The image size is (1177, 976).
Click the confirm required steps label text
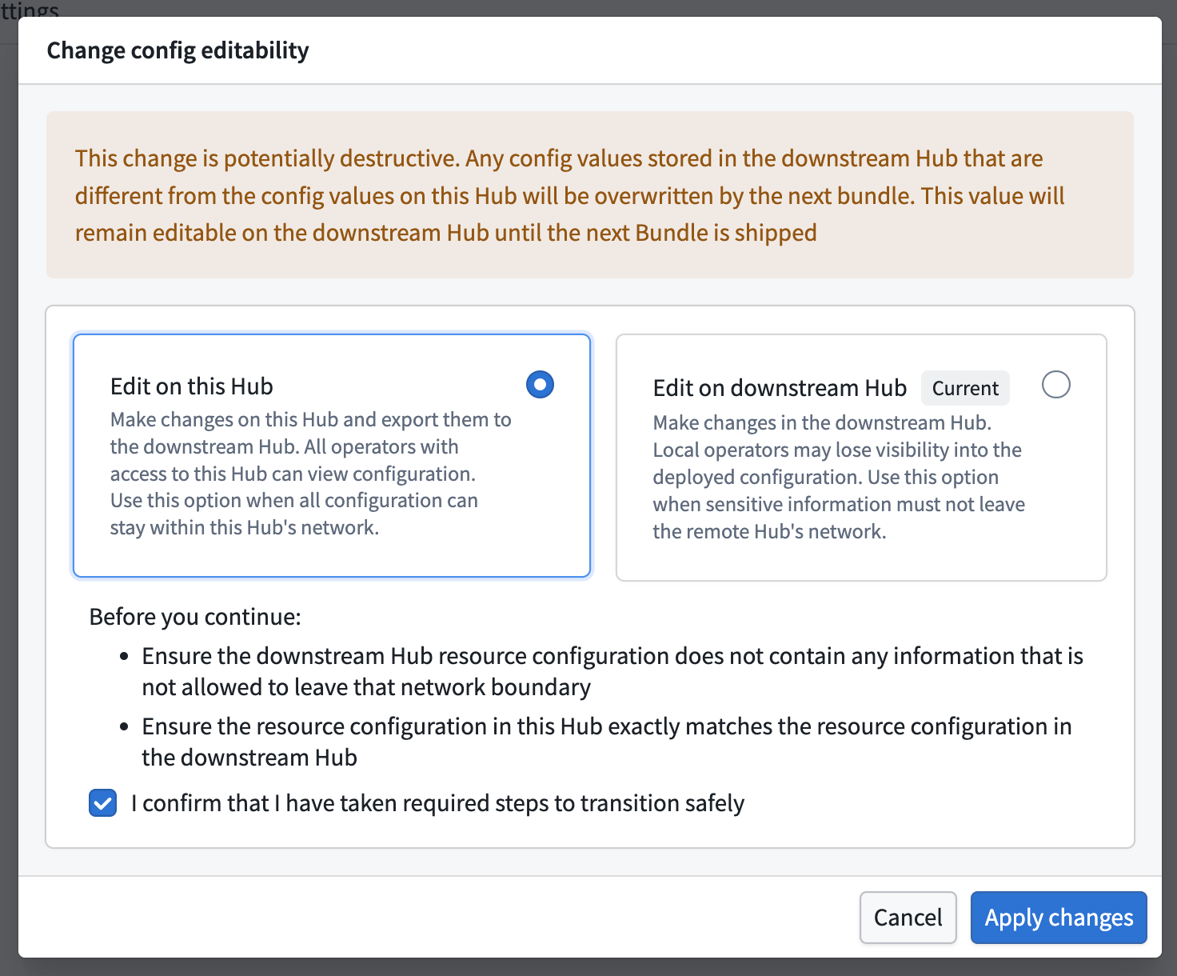[x=437, y=803]
